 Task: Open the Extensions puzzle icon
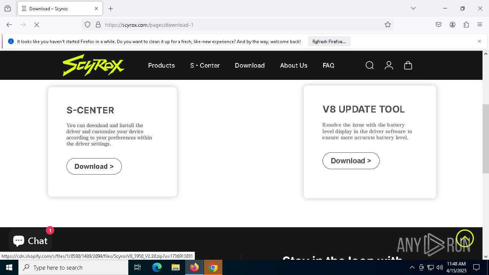466,25
